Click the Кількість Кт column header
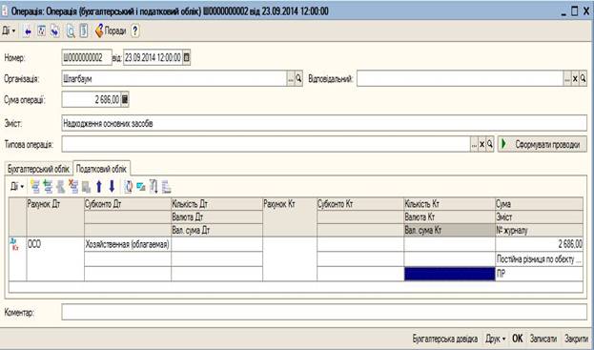 [450, 204]
